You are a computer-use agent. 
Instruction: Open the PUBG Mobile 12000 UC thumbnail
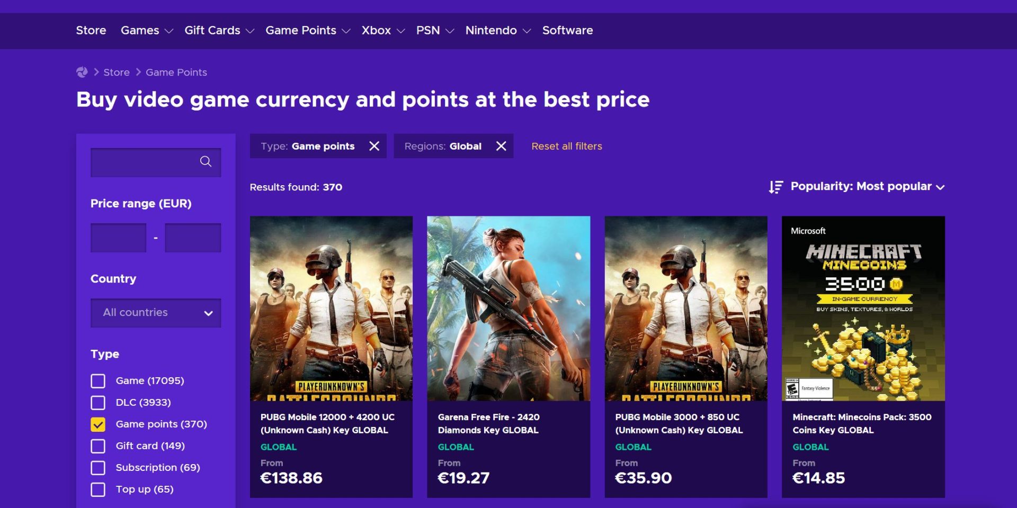click(x=331, y=308)
